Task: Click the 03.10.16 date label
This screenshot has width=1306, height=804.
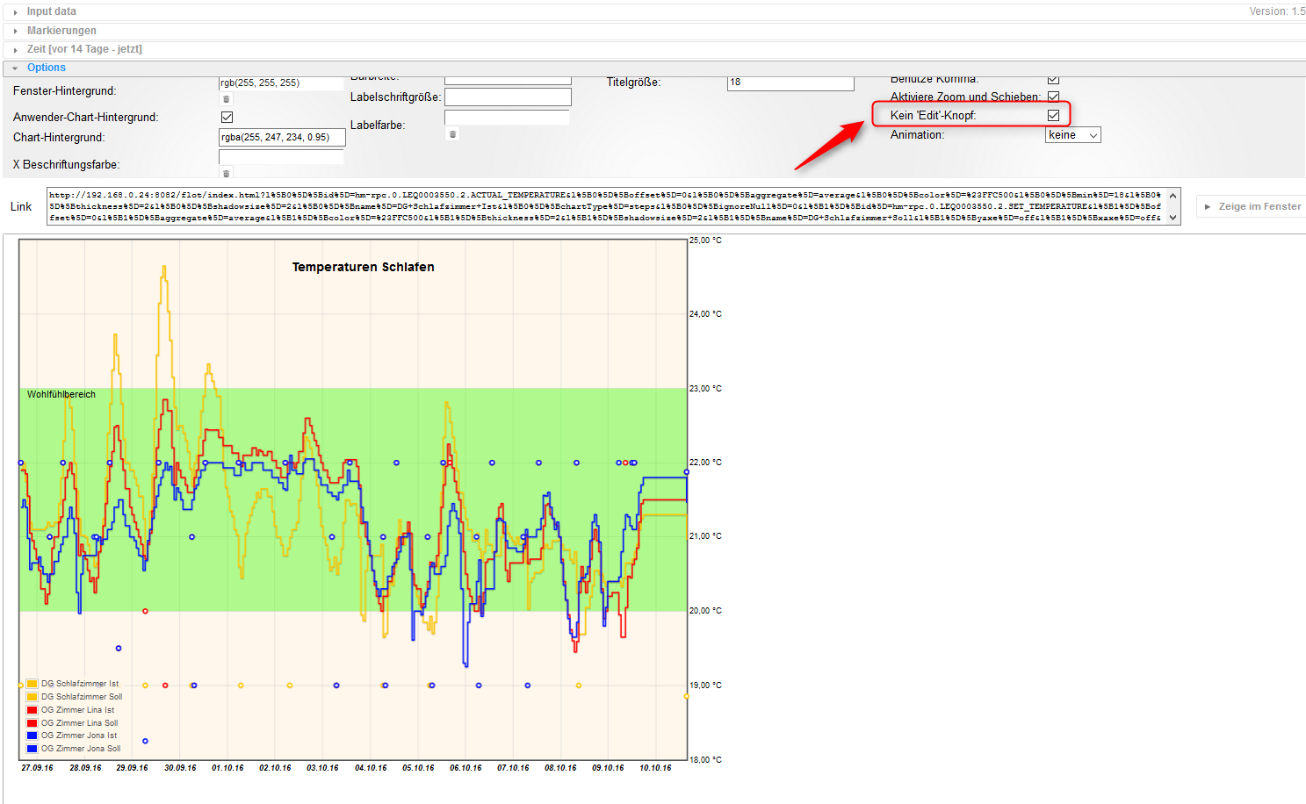Action: [322, 768]
